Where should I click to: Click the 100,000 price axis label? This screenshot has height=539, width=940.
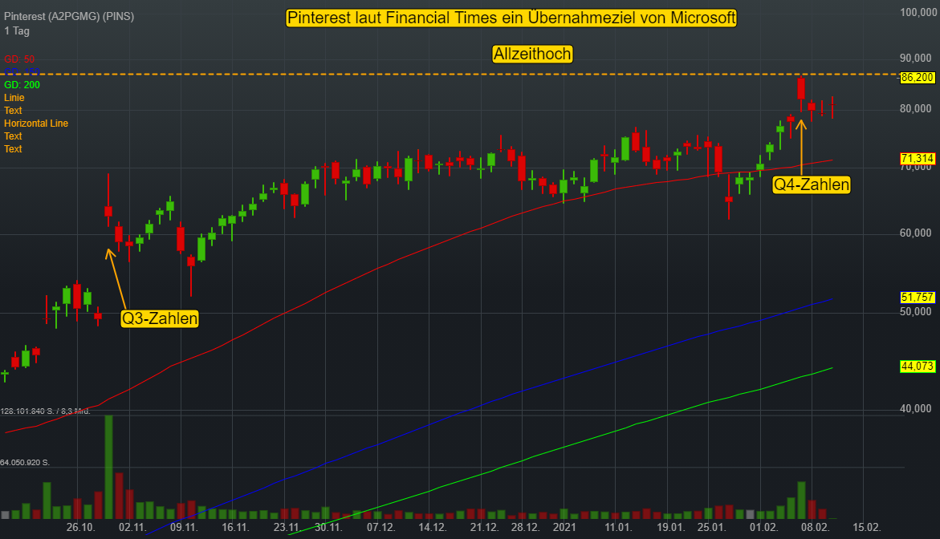(x=918, y=13)
